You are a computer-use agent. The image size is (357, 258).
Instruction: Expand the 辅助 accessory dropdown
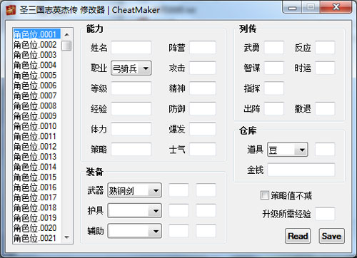pyautogui.click(x=134, y=231)
